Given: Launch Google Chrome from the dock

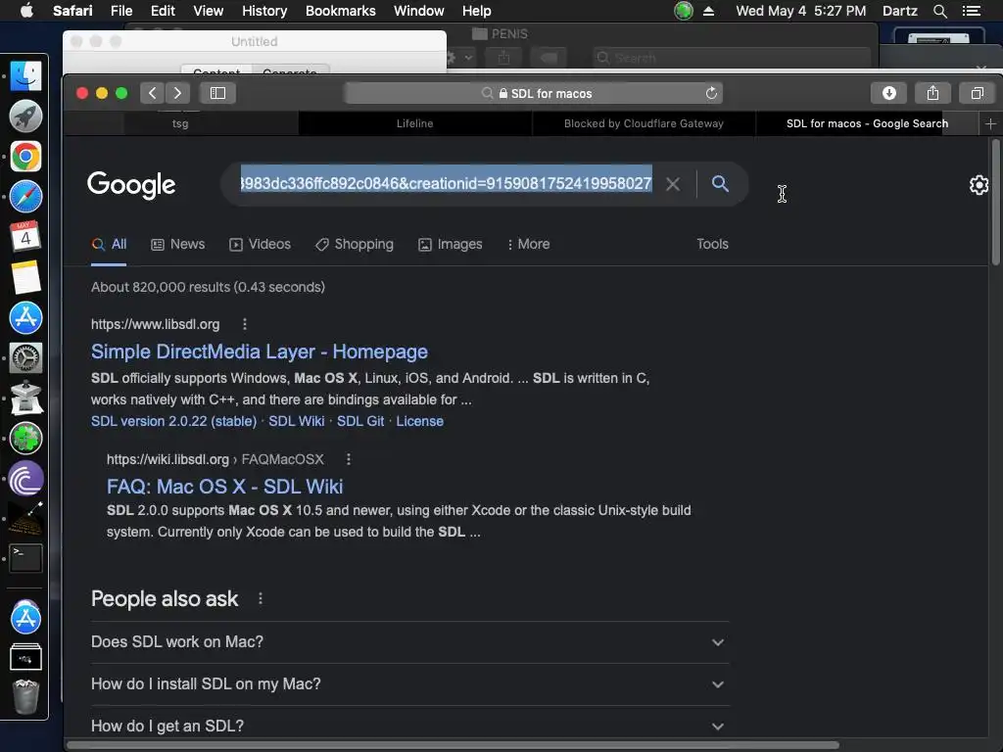Looking at the screenshot, I should pyautogui.click(x=26, y=157).
